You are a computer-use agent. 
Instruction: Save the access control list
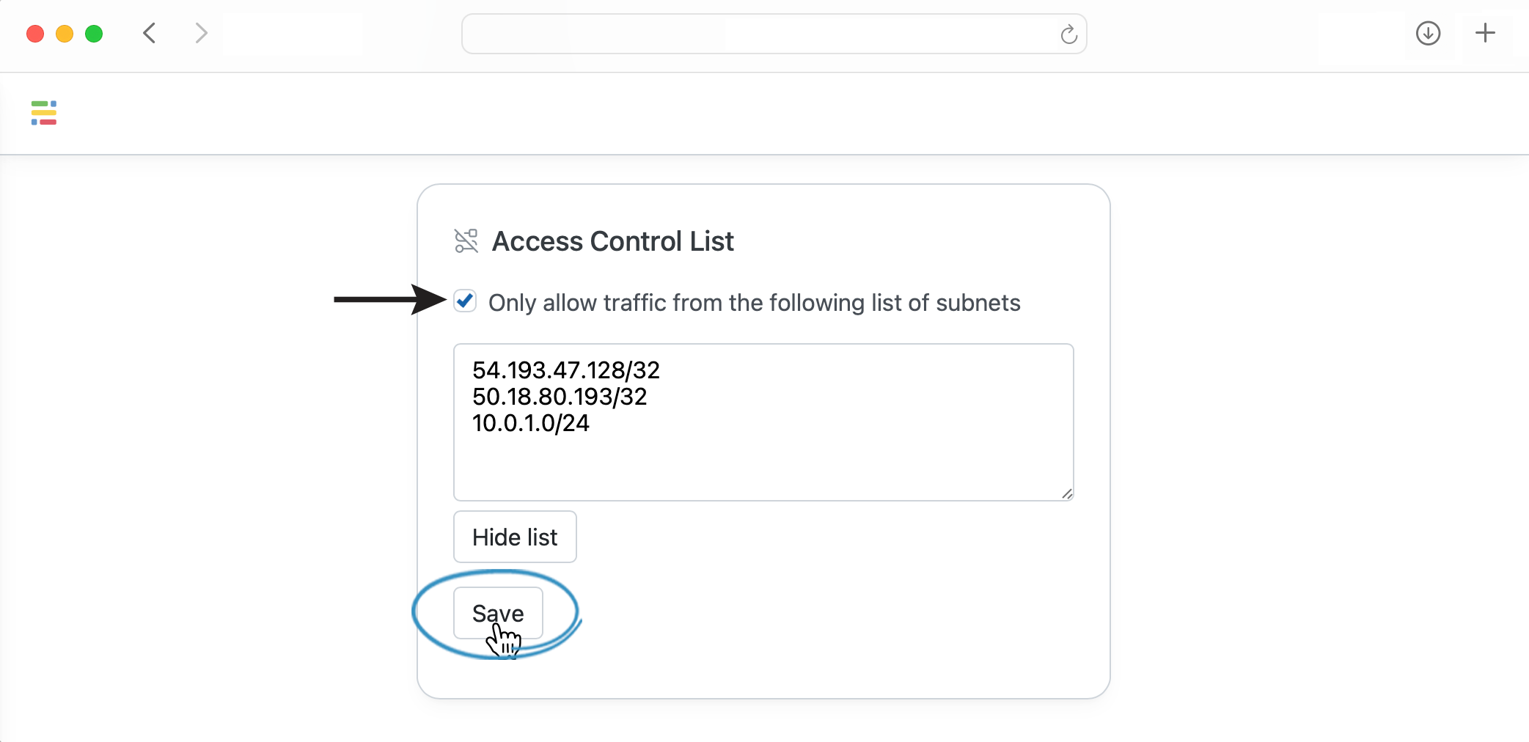coord(498,613)
